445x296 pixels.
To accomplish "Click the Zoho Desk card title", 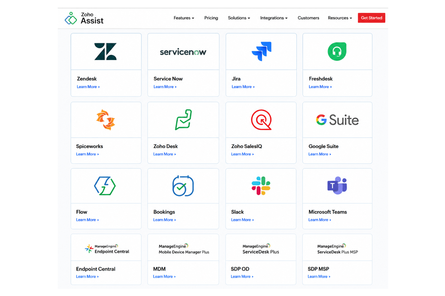I will 165,146.
